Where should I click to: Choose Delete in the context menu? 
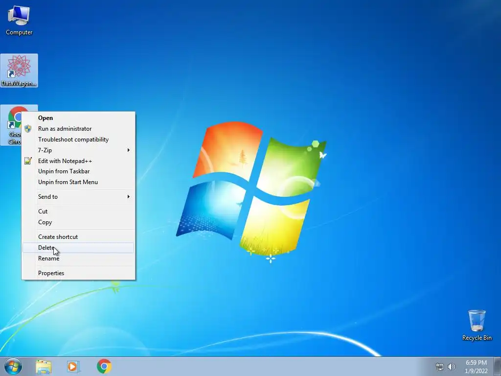(x=78, y=248)
